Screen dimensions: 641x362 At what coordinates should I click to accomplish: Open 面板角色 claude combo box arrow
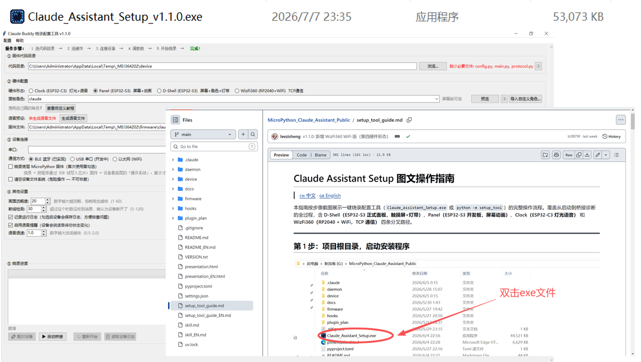pyautogui.click(x=437, y=99)
